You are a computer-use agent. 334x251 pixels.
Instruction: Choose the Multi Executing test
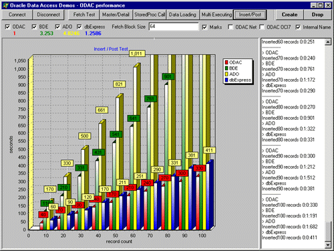(x=216, y=15)
